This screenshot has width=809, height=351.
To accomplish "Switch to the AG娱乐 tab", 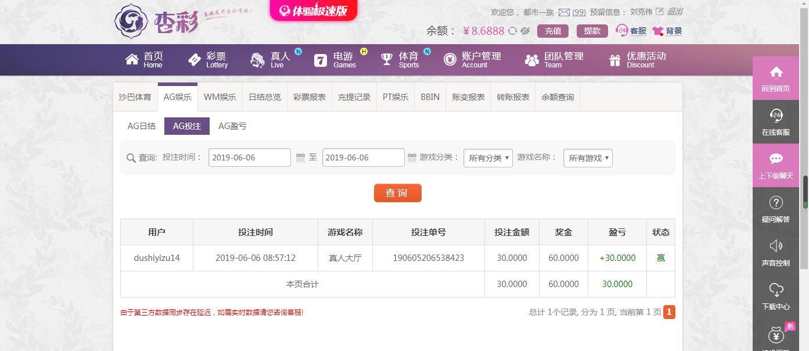I will coord(178,97).
